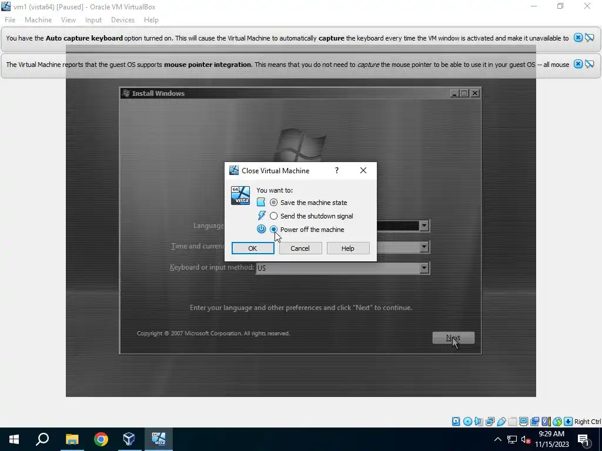
Task: Click the USB devices status icon
Action: click(501, 422)
